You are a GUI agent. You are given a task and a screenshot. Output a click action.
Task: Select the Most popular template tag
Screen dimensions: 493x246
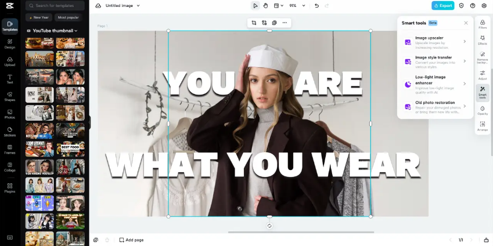coord(68,17)
